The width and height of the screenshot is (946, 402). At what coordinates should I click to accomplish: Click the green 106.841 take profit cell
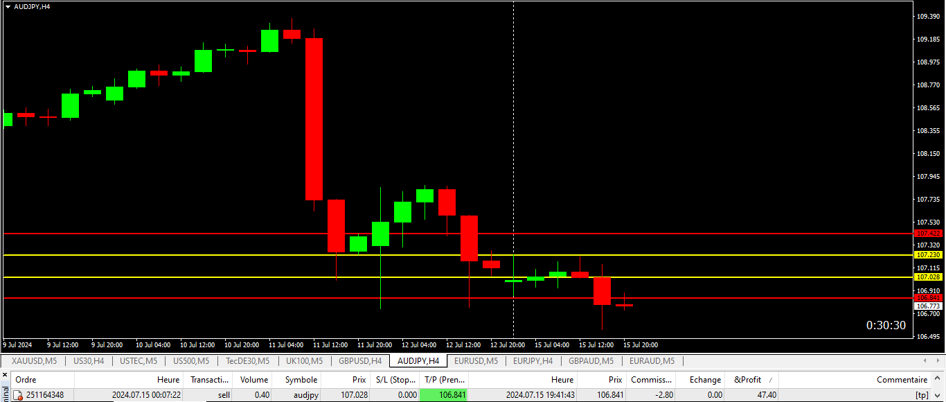(444, 395)
